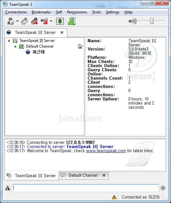Open the Settings menu
This screenshot has width=171, height=203.
[x=112, y=12]
